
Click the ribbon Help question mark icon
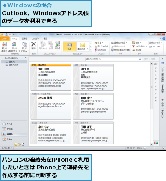164,39
